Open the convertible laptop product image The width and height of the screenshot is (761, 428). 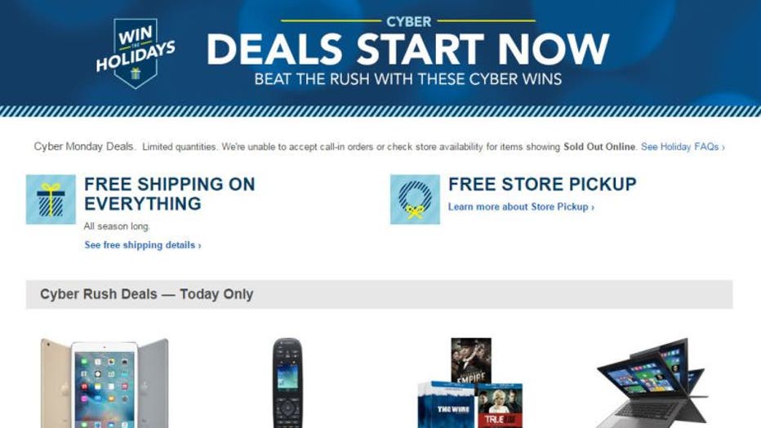coord(652,383)
